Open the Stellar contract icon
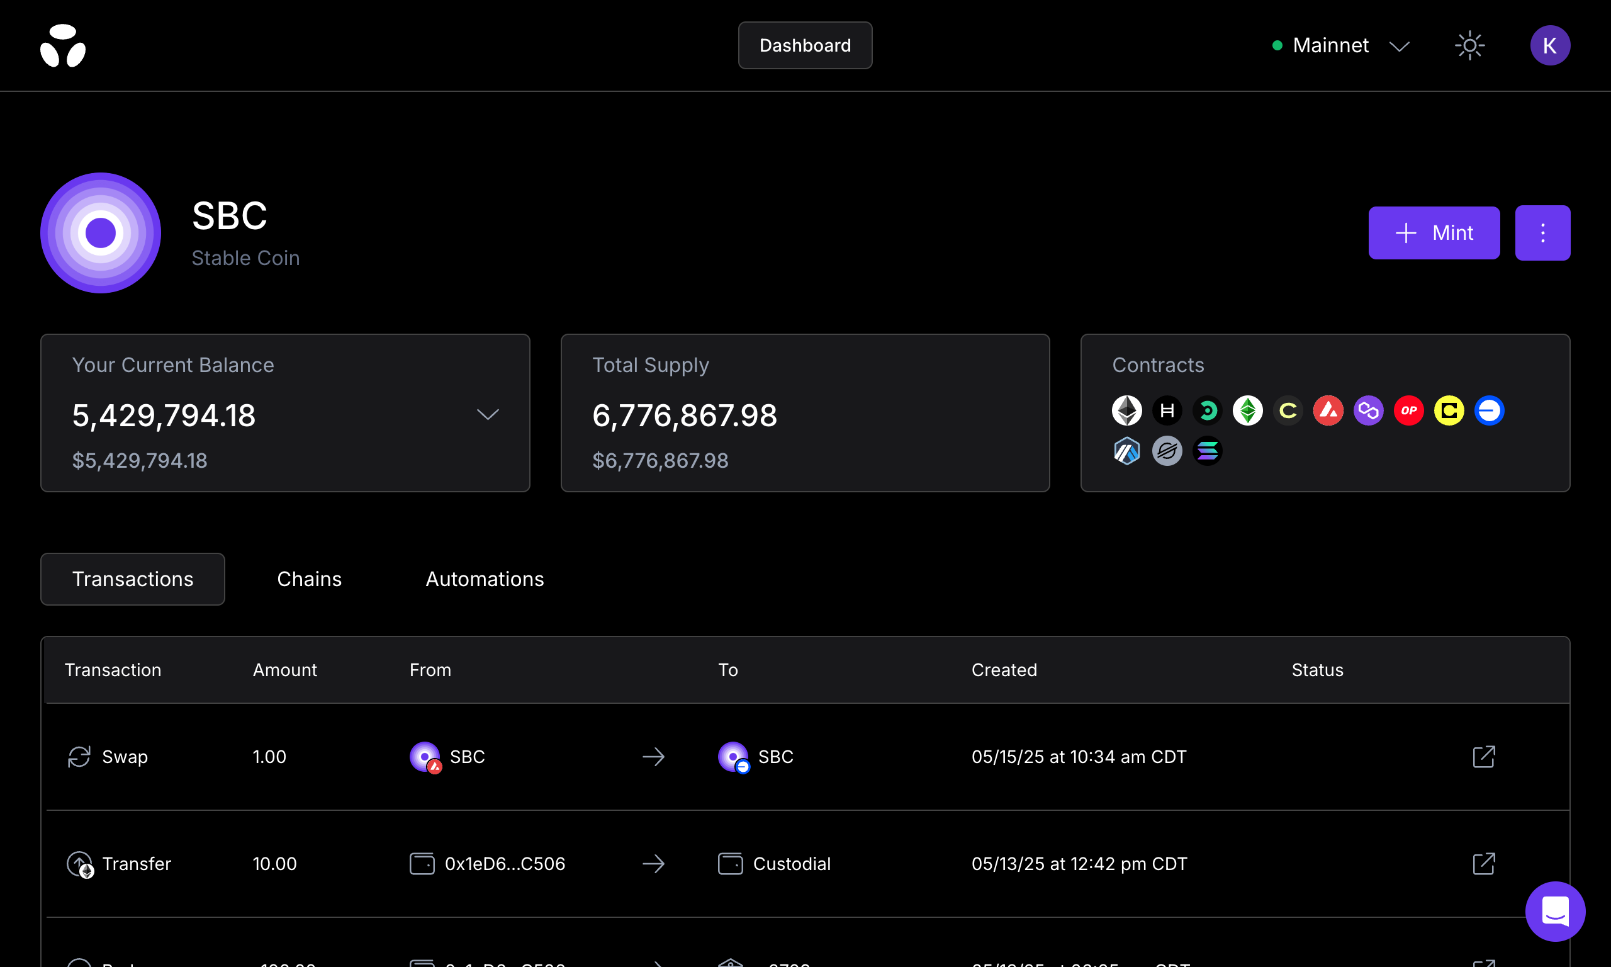1611x967 pixels. (1167, 451)
